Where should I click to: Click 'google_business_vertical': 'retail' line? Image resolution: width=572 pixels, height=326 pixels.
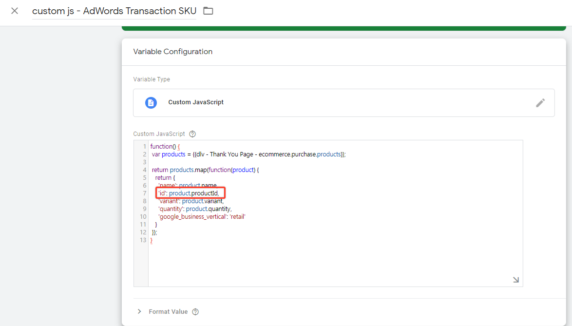click(202, 217)
